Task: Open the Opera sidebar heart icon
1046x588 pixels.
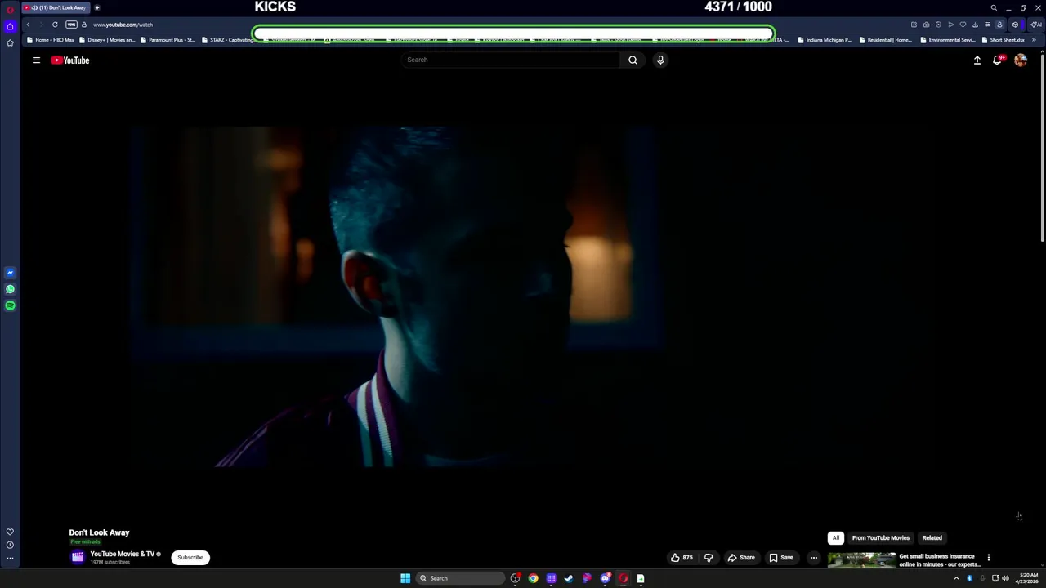Action: coord(10,532)
